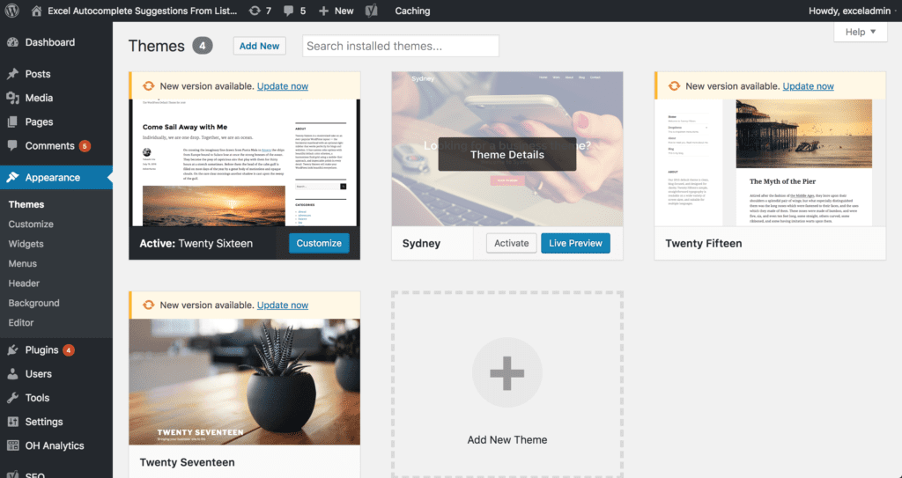
Task: Click the Tools wrench icon
Action: tap(12, 398)
